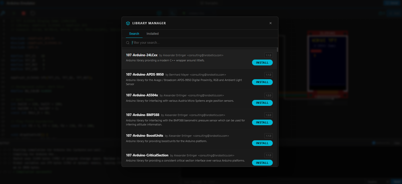Install the 107-Arduino-BMP388 library
The height and width of the screenshot is (184, 402).
coord(262,122)
